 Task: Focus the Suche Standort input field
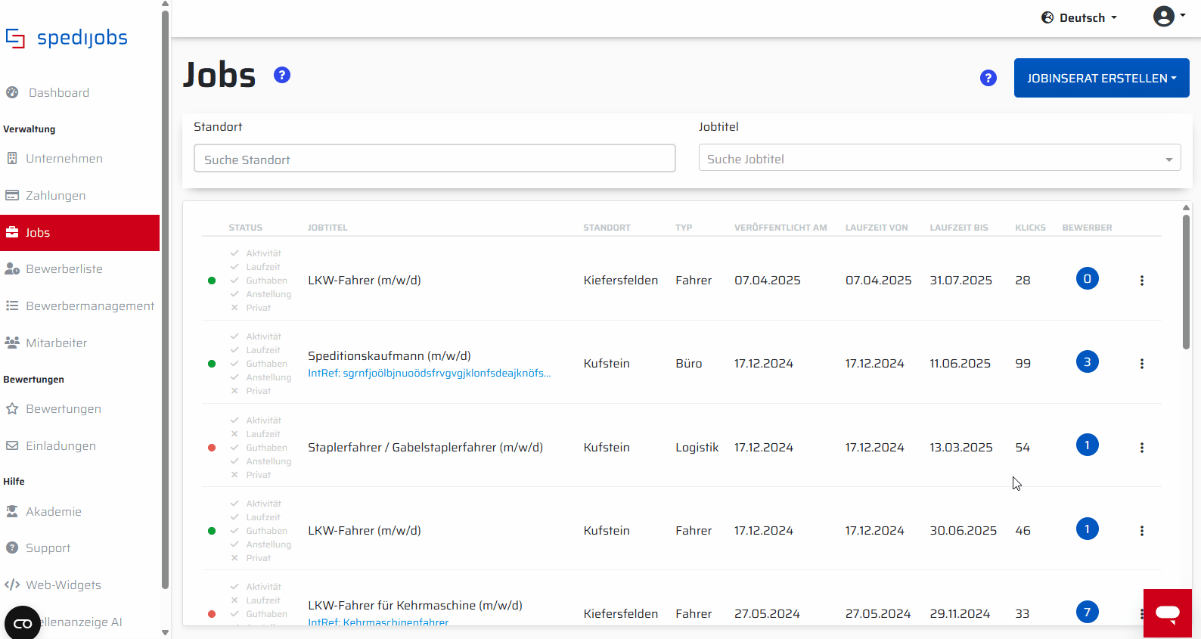click(x=435, y=158)
